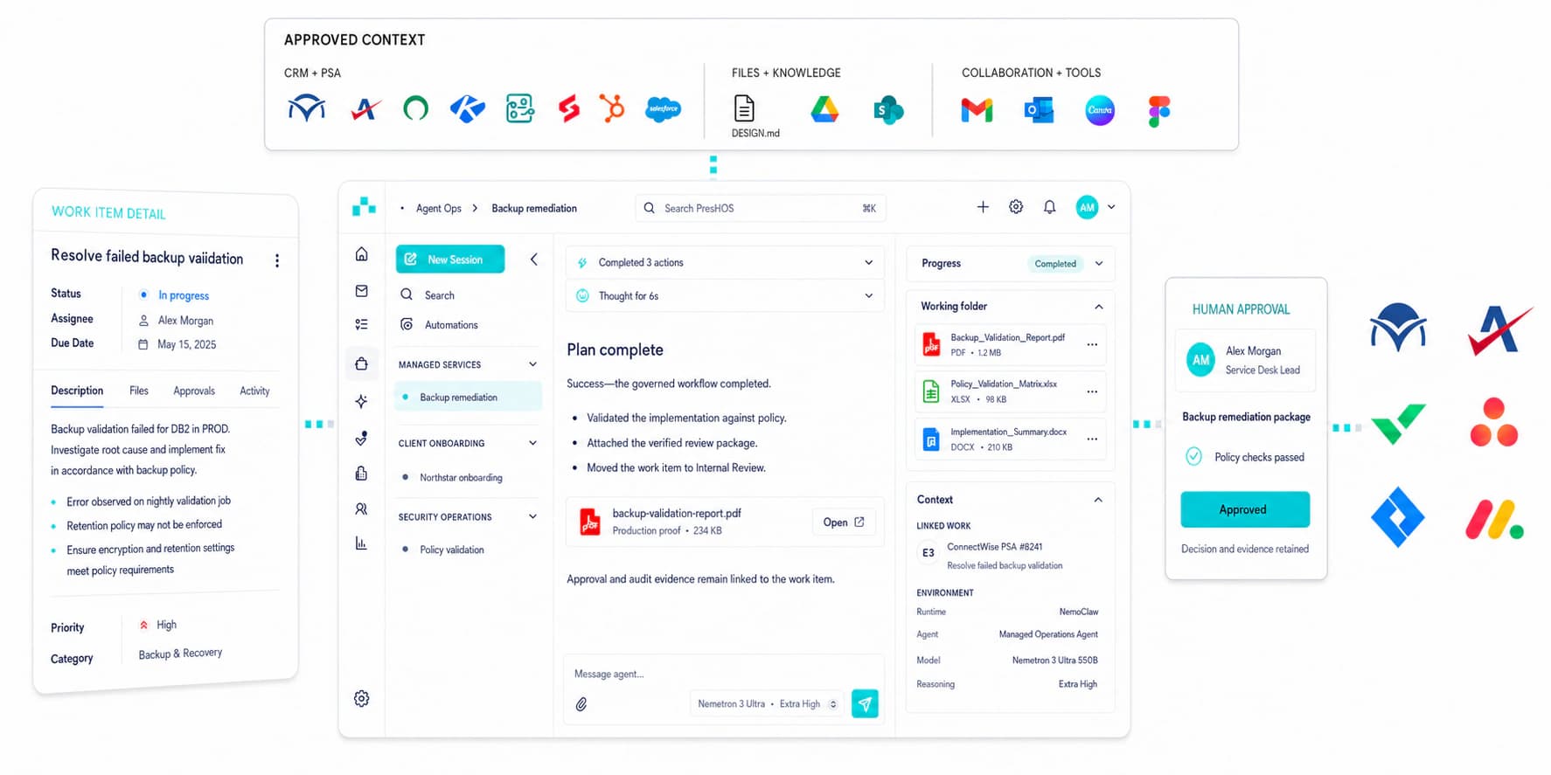The width and height of the screenshot is (1551, 775).
Task: Select Backup remediation session
Action: [x=468, y=397]
